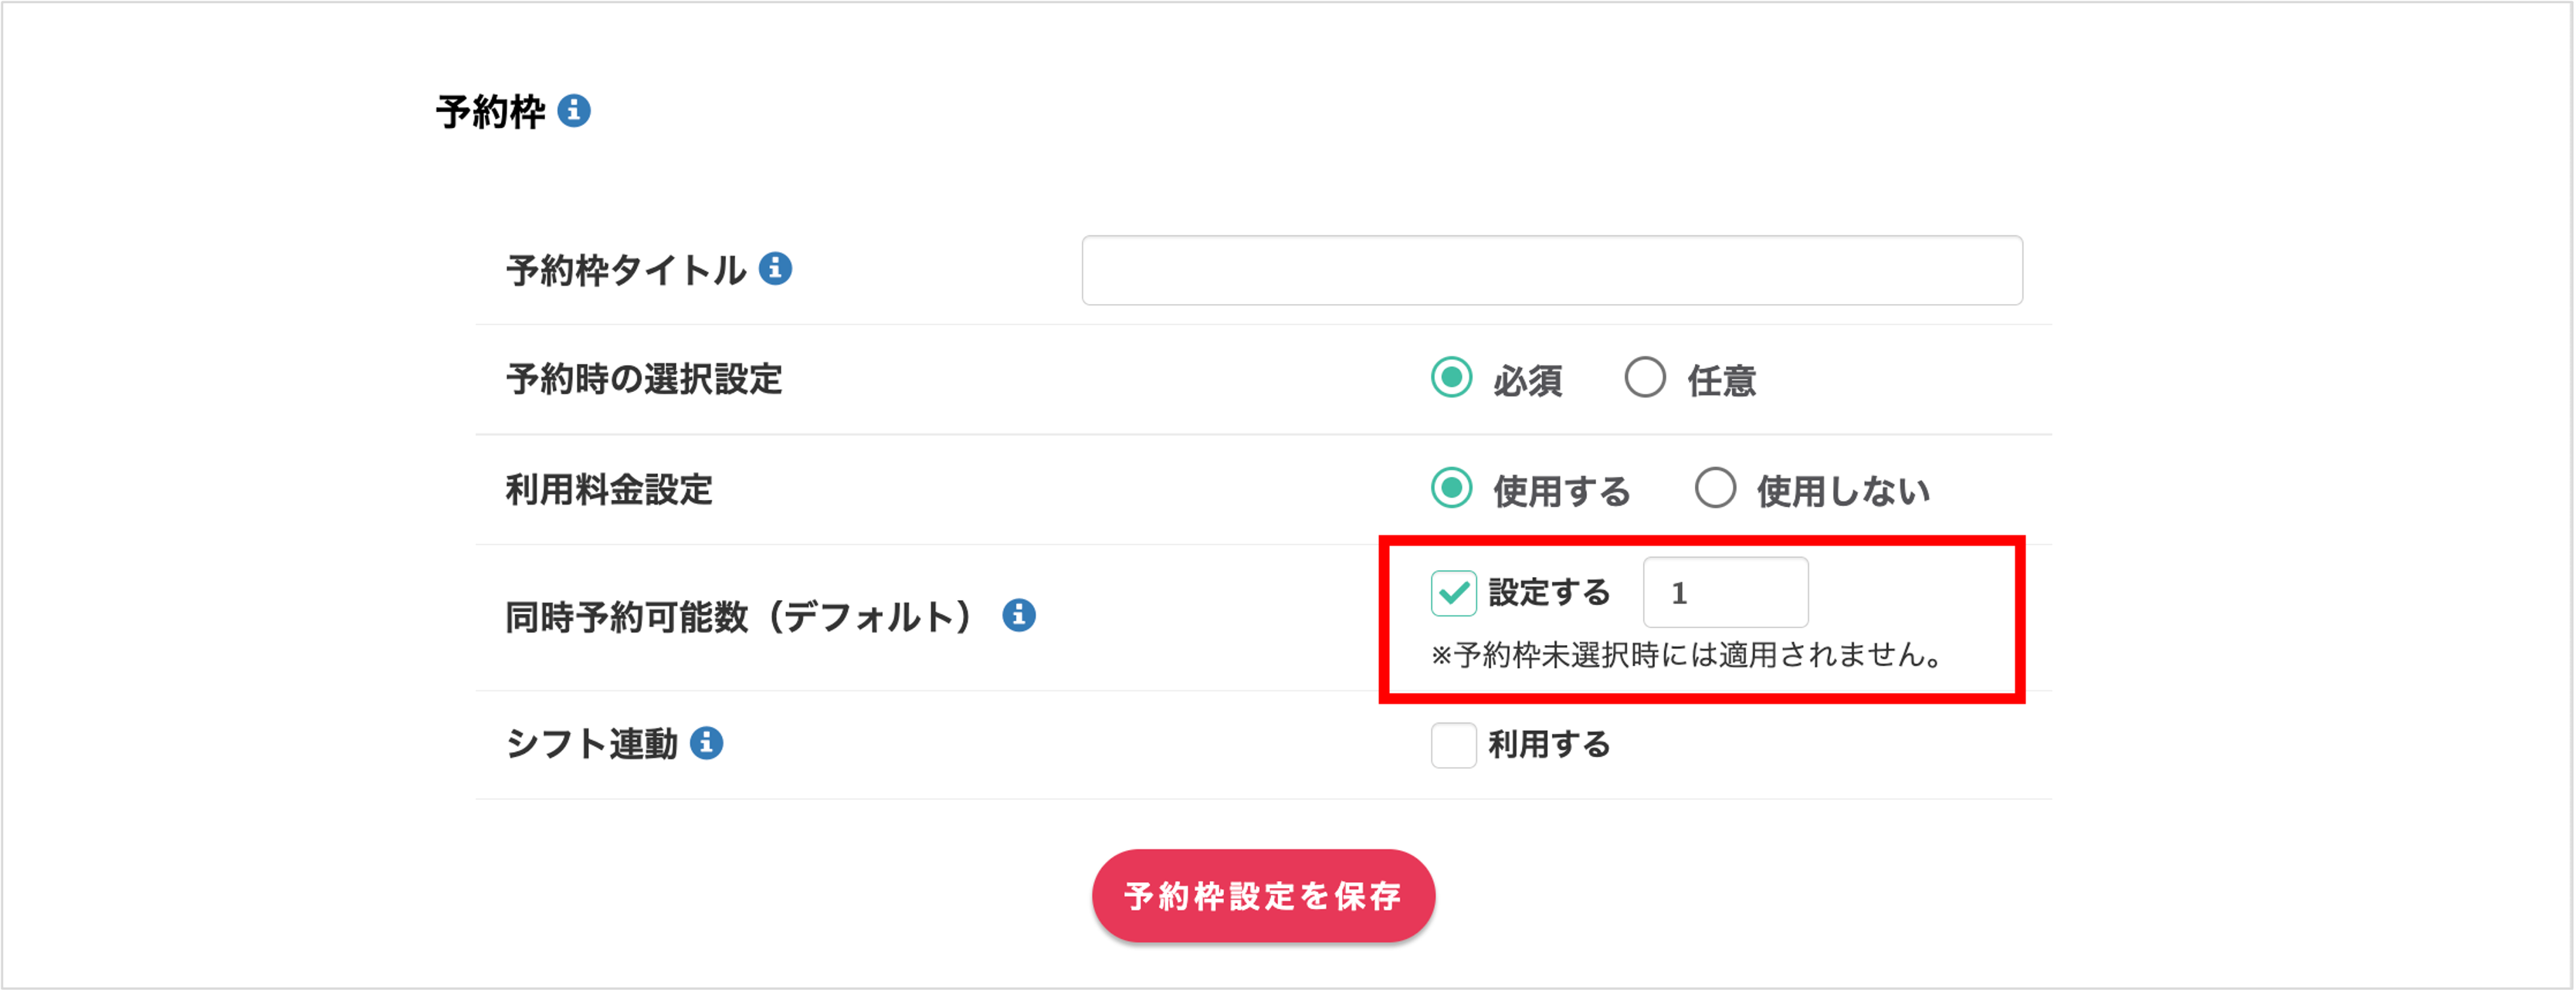This screenshot has height=993, width=2576.
Task: Click the 使用する label text
Action: tap(1560, 491)
